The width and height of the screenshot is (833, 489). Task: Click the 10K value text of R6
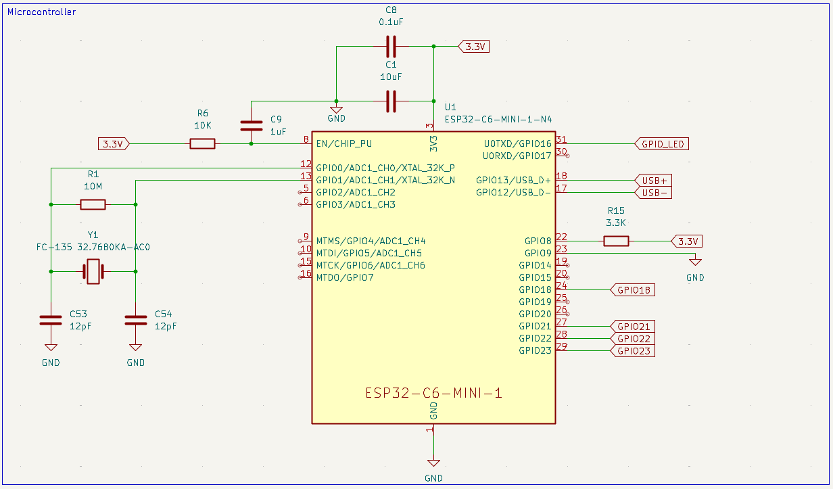point(202,126)
